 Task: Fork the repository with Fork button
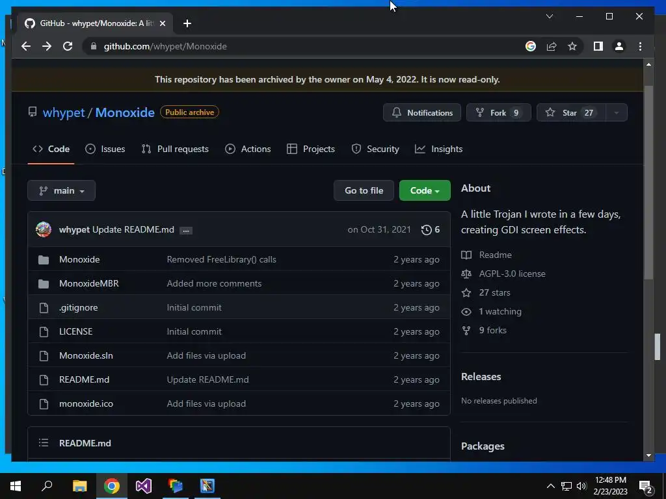pyautogui.click(x=499, y=112)
